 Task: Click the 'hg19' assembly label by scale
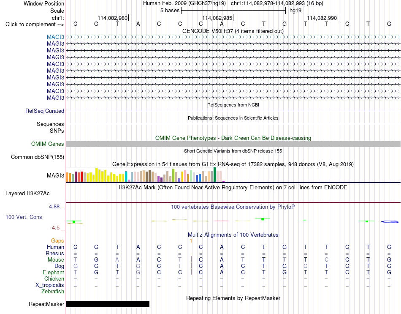[295, 11]
